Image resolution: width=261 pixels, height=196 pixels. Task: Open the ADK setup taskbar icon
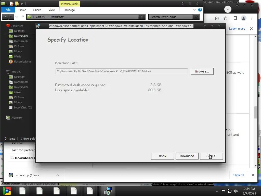pyautogui.click(x=108, y=191)
